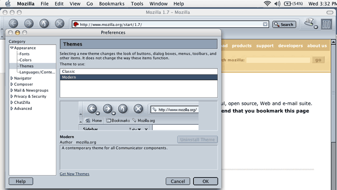Cancel the Preferences dialog
This screenshot has height=190, width=337.
(178, 181)
